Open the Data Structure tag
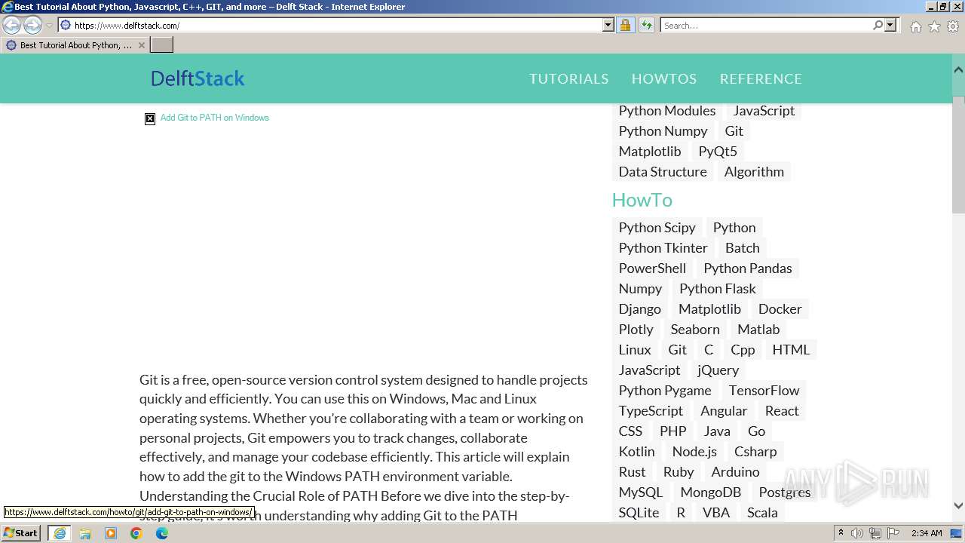Image resolution: width=965 pixels, height=543 pixels. coord(663,171)
